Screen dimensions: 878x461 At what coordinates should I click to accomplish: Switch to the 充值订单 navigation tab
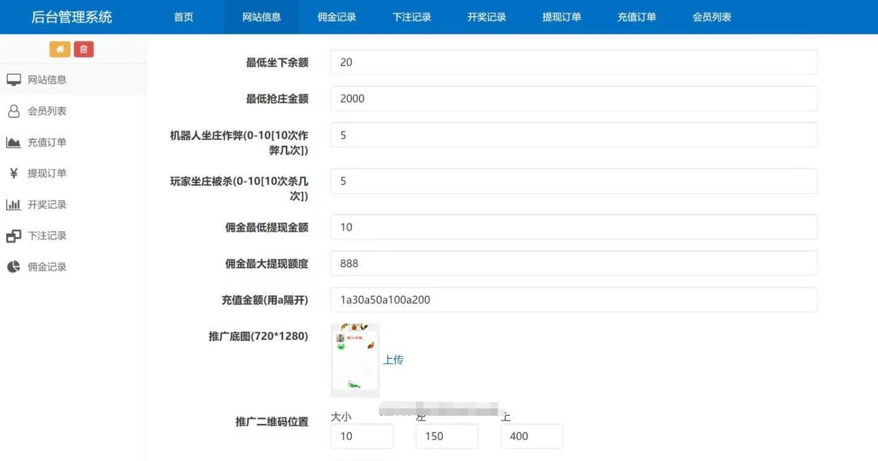pos(637,17)
